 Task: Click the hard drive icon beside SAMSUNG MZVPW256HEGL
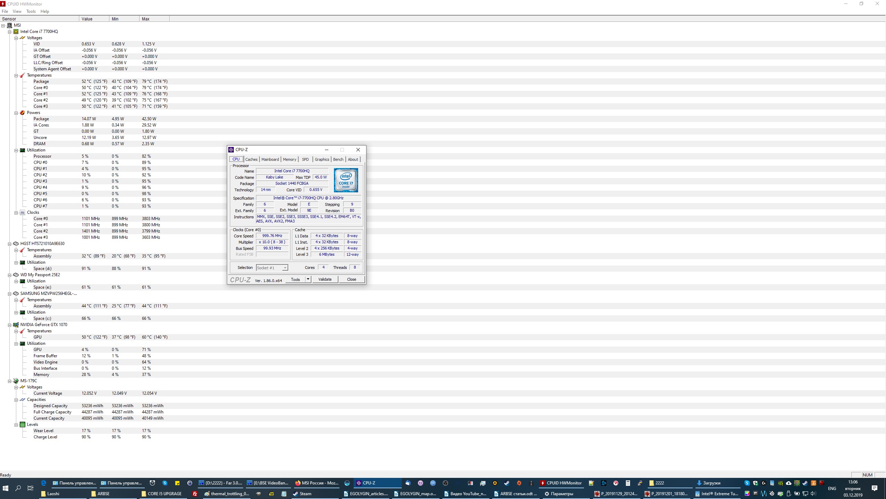tap(16, 294)
